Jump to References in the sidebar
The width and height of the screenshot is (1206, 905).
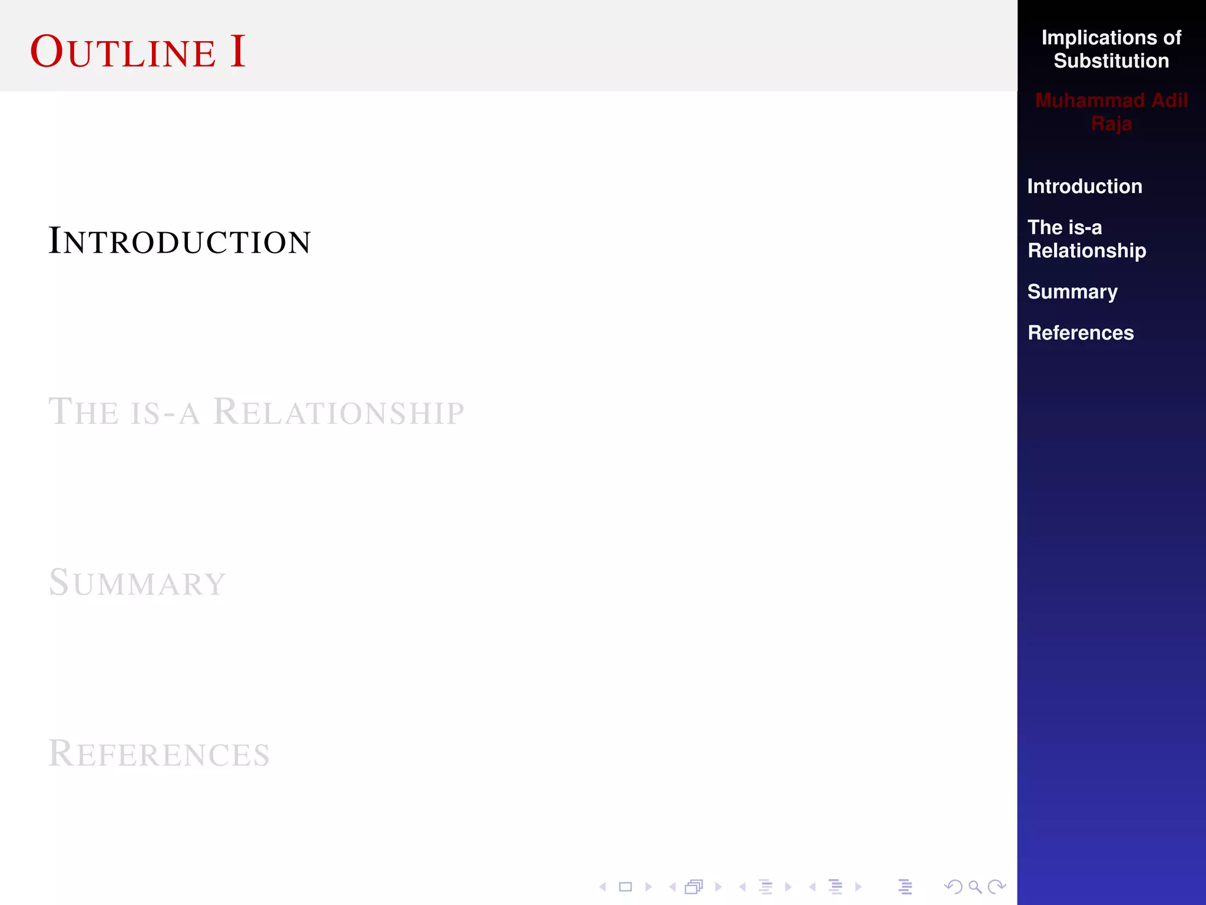(x=1081, y=333)
